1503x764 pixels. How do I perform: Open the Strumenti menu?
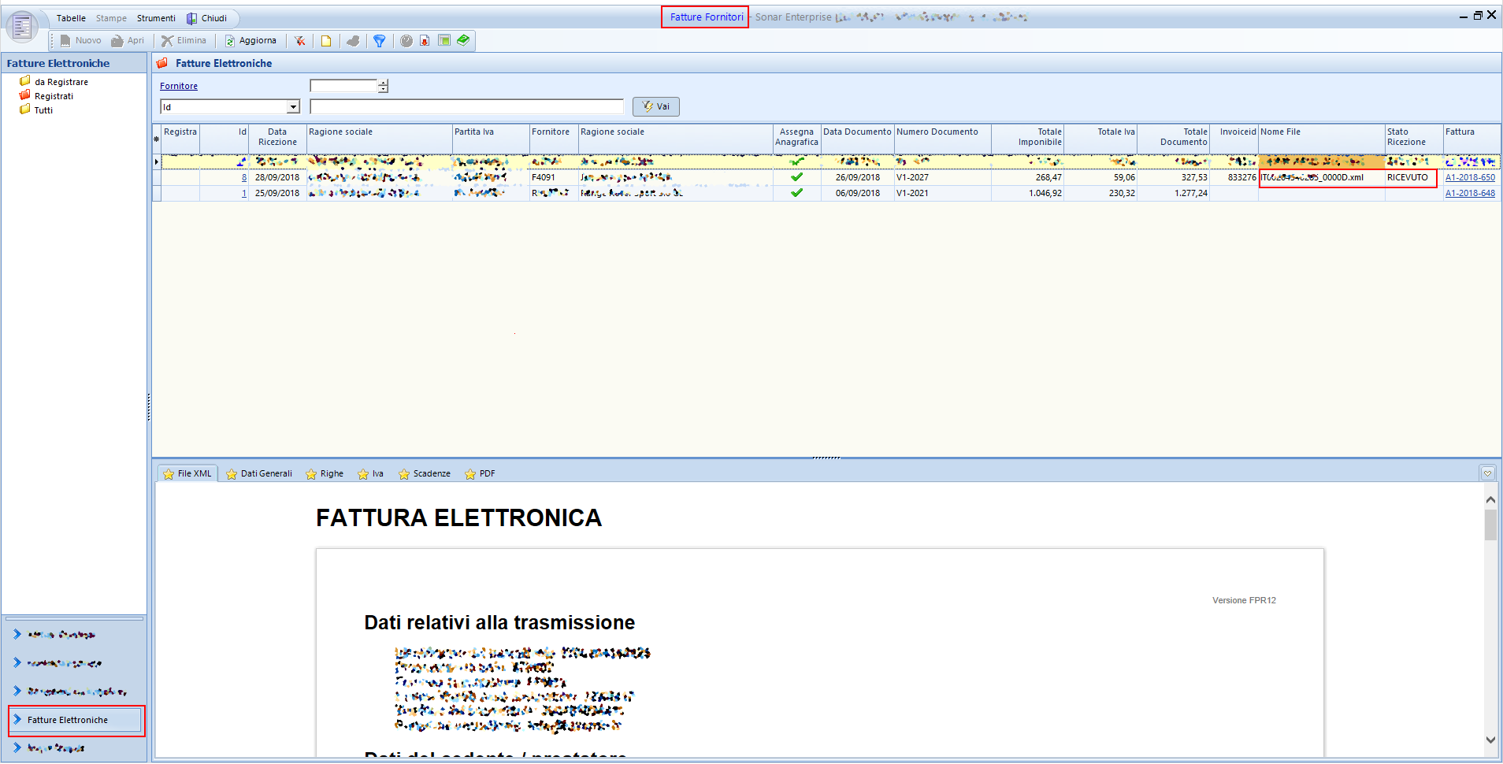[x=156, y=18]
